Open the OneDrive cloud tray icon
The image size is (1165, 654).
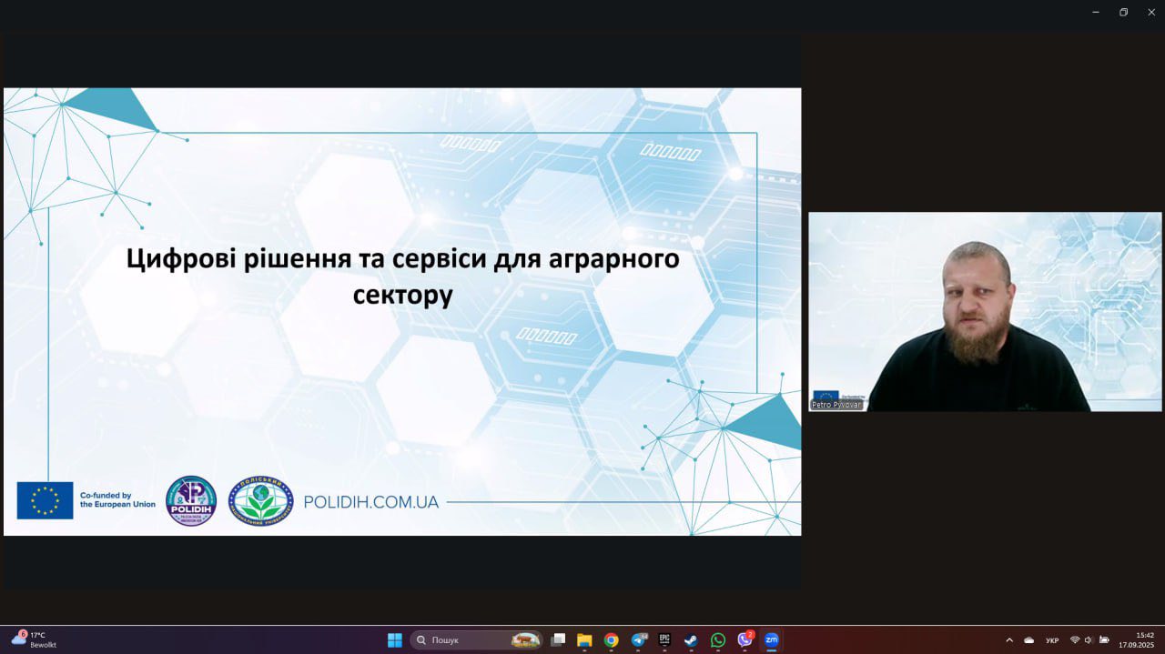(1029, 640)
